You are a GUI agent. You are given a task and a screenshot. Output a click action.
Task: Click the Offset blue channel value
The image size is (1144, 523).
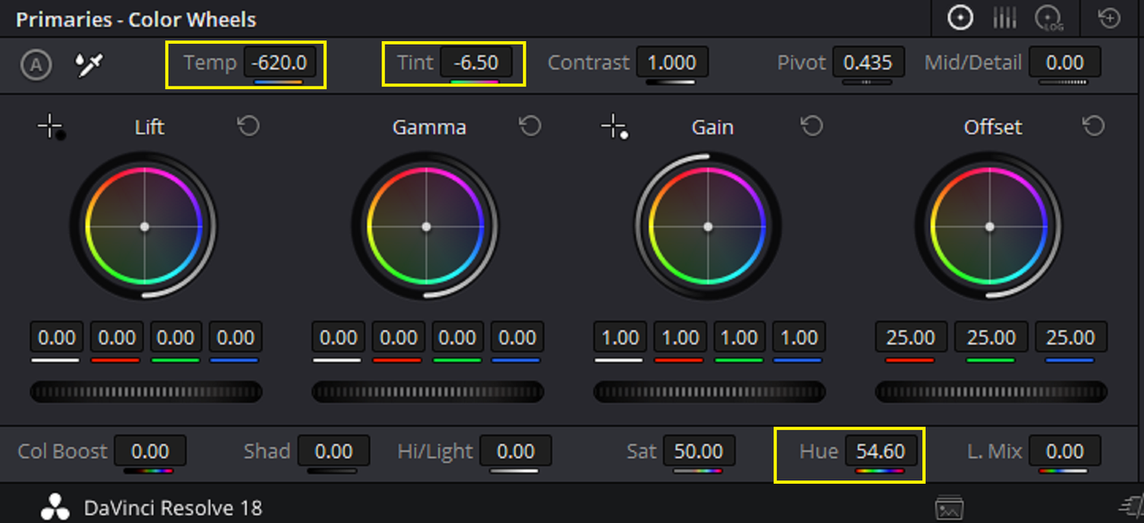pyautogui.click(x=1071, y=338)
